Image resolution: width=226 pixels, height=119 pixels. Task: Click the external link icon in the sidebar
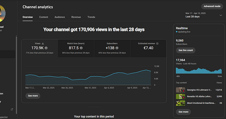(12, 109)
